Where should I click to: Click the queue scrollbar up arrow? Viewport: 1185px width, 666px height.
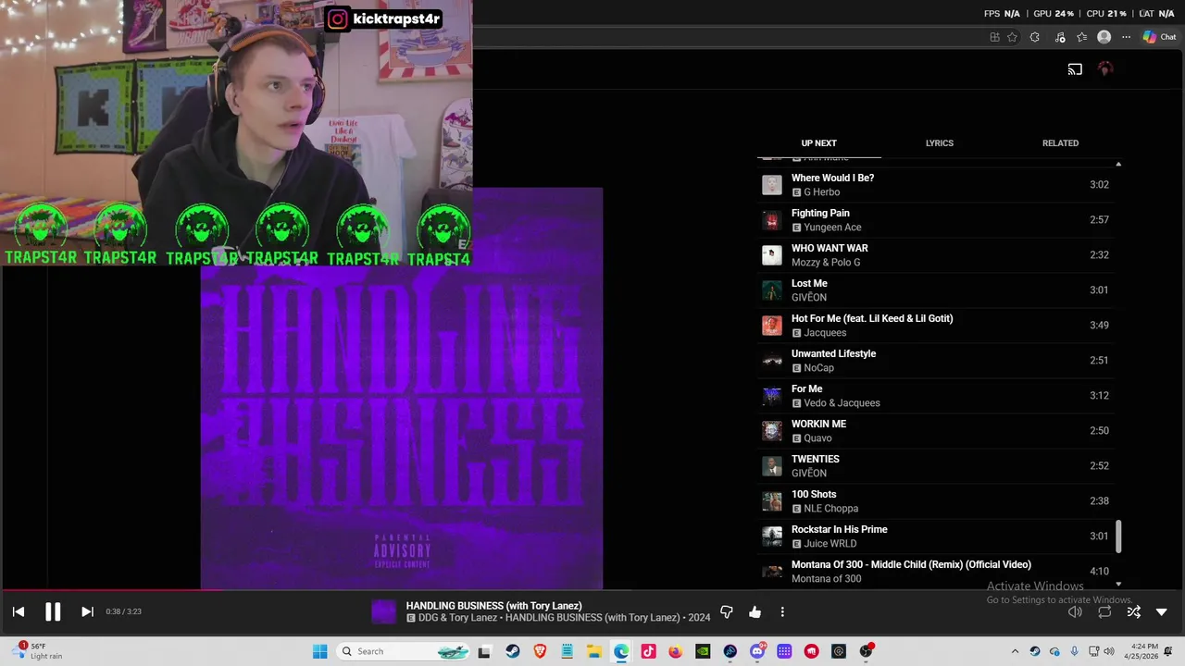(1118, 164)
